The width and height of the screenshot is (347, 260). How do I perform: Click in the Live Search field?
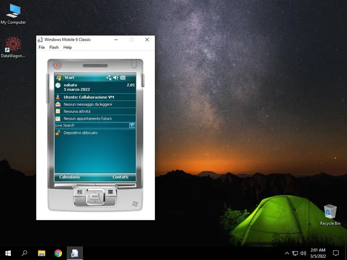(x=92, y=125)
